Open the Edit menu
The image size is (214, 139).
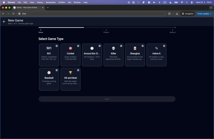point(25,2)
